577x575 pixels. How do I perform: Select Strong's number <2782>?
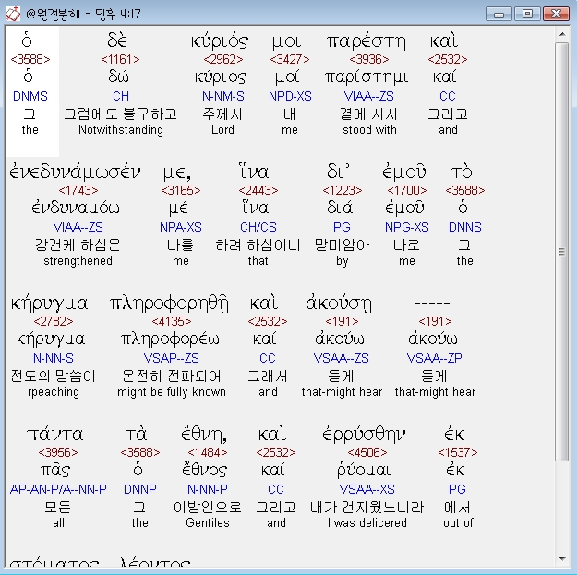tap(54, 321)
